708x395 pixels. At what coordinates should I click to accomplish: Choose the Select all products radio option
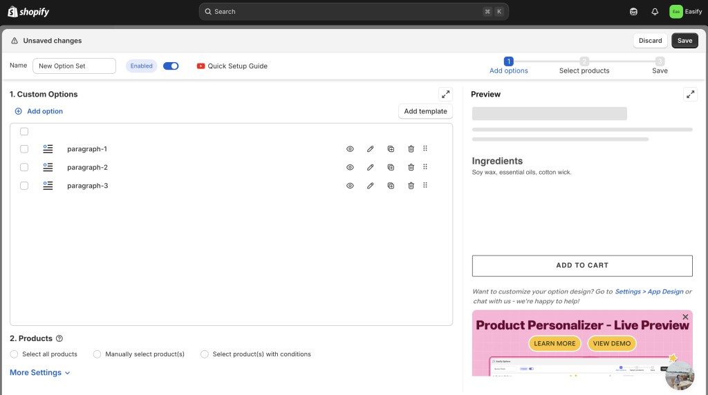pyautogui.click(x=15, y=354)
